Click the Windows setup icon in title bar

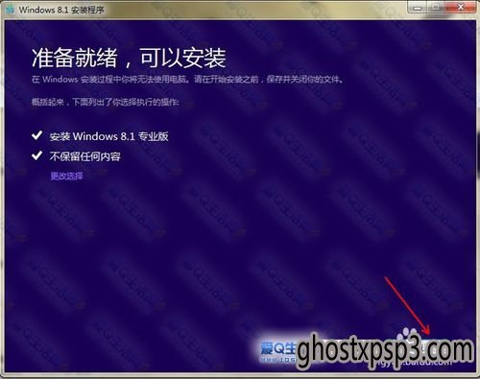coord(11,10)
